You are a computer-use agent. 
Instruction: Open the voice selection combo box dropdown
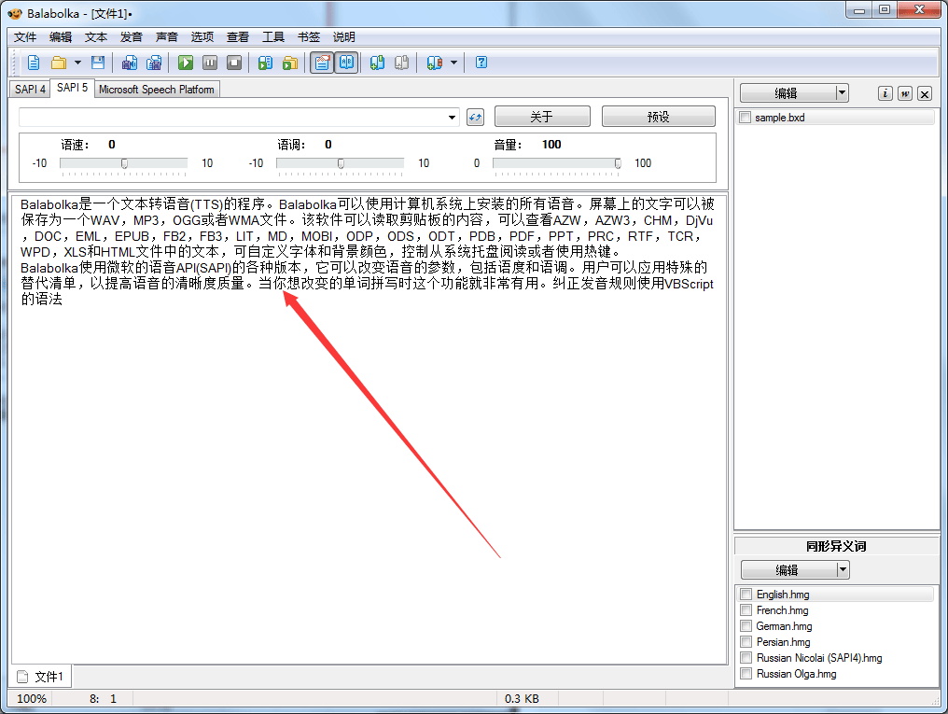pos(453,118)
